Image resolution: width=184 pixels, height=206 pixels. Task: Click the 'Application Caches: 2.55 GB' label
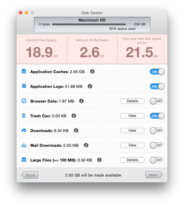[57, 72]
